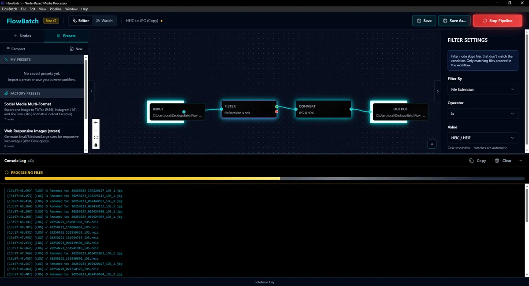This screenshot has width=529, height=286.
Task: Click the processing files progress bar
Action: point(264,179)
